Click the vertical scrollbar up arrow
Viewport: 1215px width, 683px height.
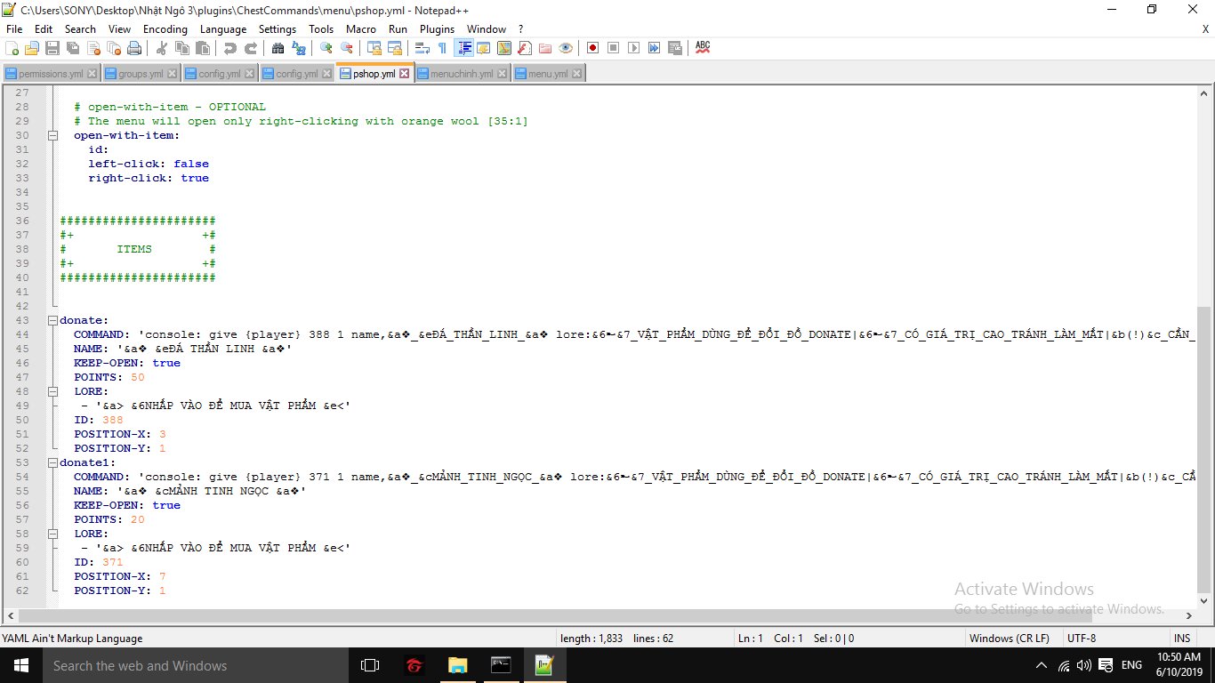[1204, 92]
